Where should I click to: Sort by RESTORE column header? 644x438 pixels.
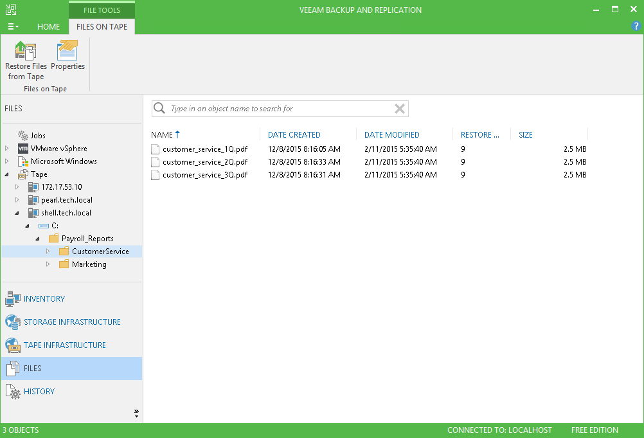pyautogui.click(x=479, y=135)
